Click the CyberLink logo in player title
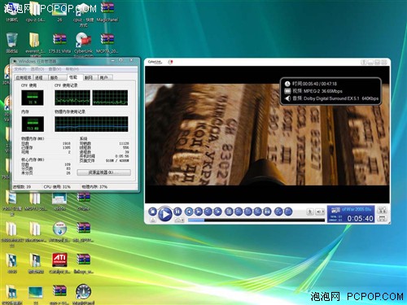 [x=155, y=62]
